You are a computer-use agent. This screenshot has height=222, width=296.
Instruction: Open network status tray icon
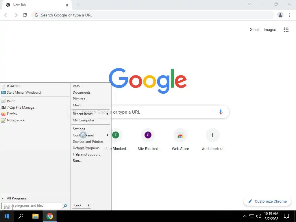252,216
